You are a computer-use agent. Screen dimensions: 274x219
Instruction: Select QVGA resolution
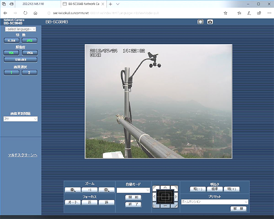[x=30, y=53]
